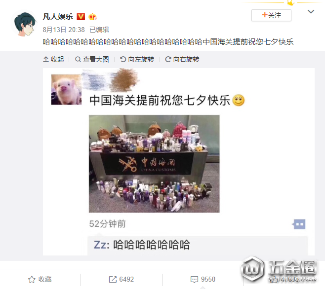325x289 pixels.
Task: Rotate image right with 向右旋转
Action: point(182,59)
